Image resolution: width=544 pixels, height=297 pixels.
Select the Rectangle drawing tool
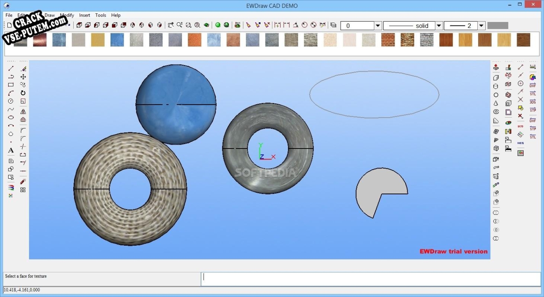pos(11,85)
